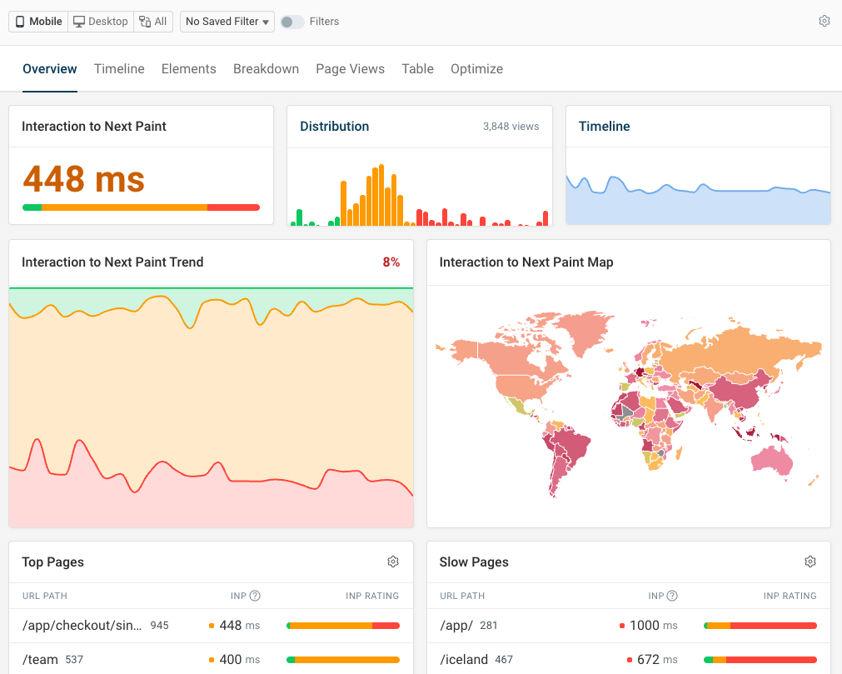Toggle the Filters switch on
Image resolution: width=842 pixels, height=674 pixels.
click(291, 22)
